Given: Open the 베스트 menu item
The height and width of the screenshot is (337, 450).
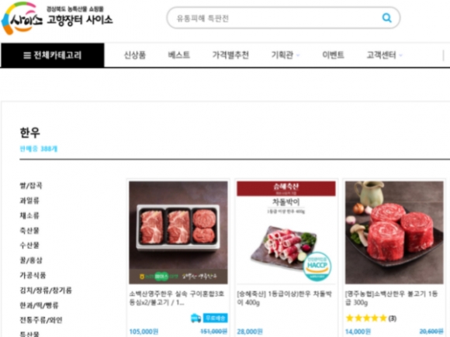Looking at the screenshot, I should (x=178, y=55).
